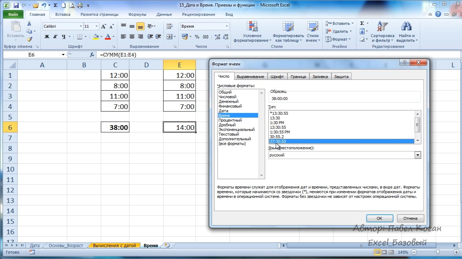Toggle center horizontal alignment
This screenshot has width=462, height=259.
(132, 37)
